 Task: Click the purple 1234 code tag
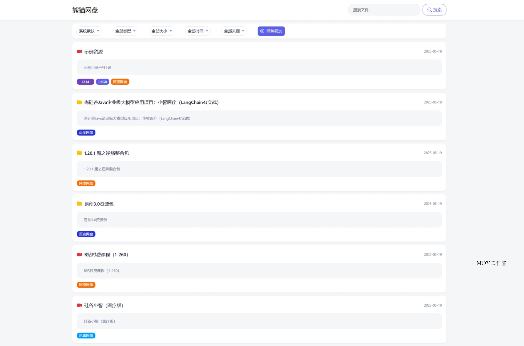pos(85,82)
